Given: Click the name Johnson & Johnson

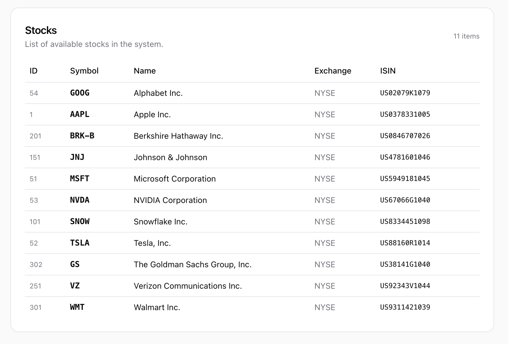Looking at the screenshot, I should coord(170,157).
